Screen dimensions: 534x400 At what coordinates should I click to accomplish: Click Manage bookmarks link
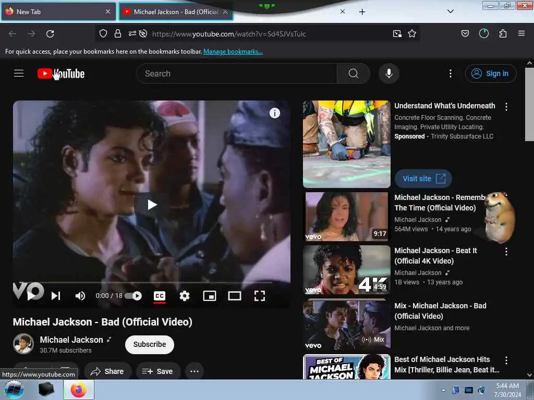[x=233, y=52]
